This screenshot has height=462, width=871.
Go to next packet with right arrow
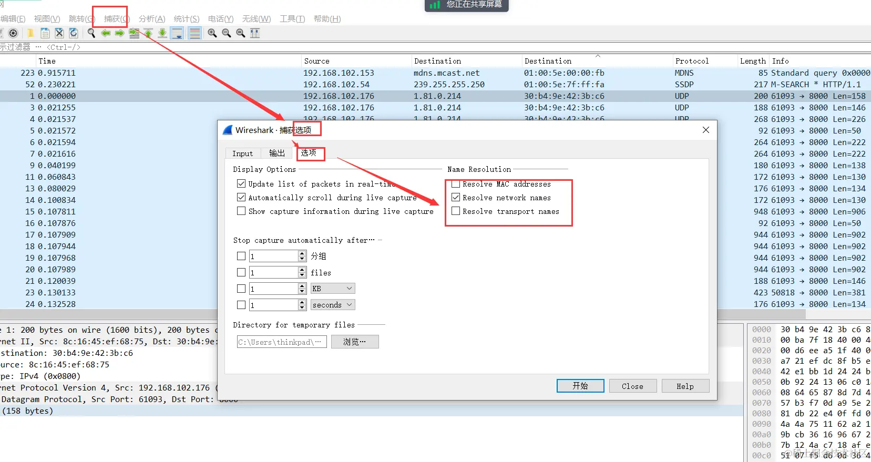point(120,33)
